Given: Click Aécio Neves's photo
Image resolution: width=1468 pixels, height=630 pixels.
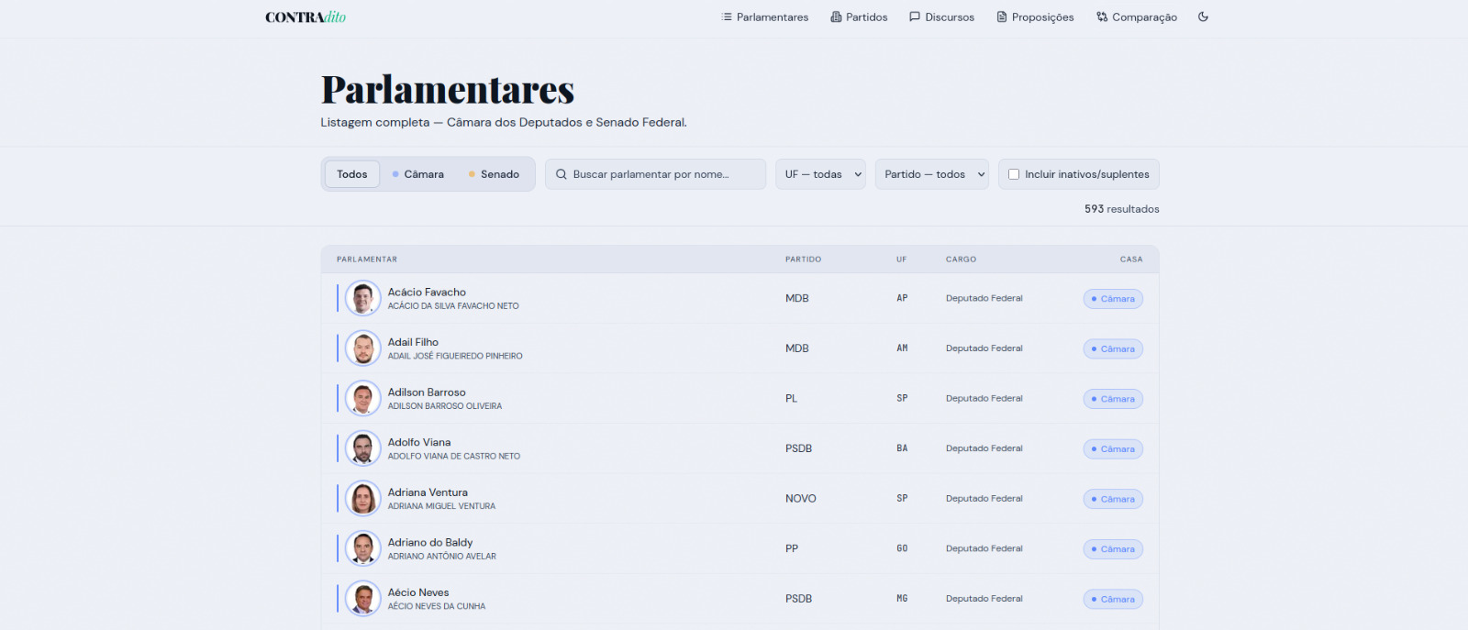Looking at the screenshot, I should pyautogui.click(x=363, y=599).
